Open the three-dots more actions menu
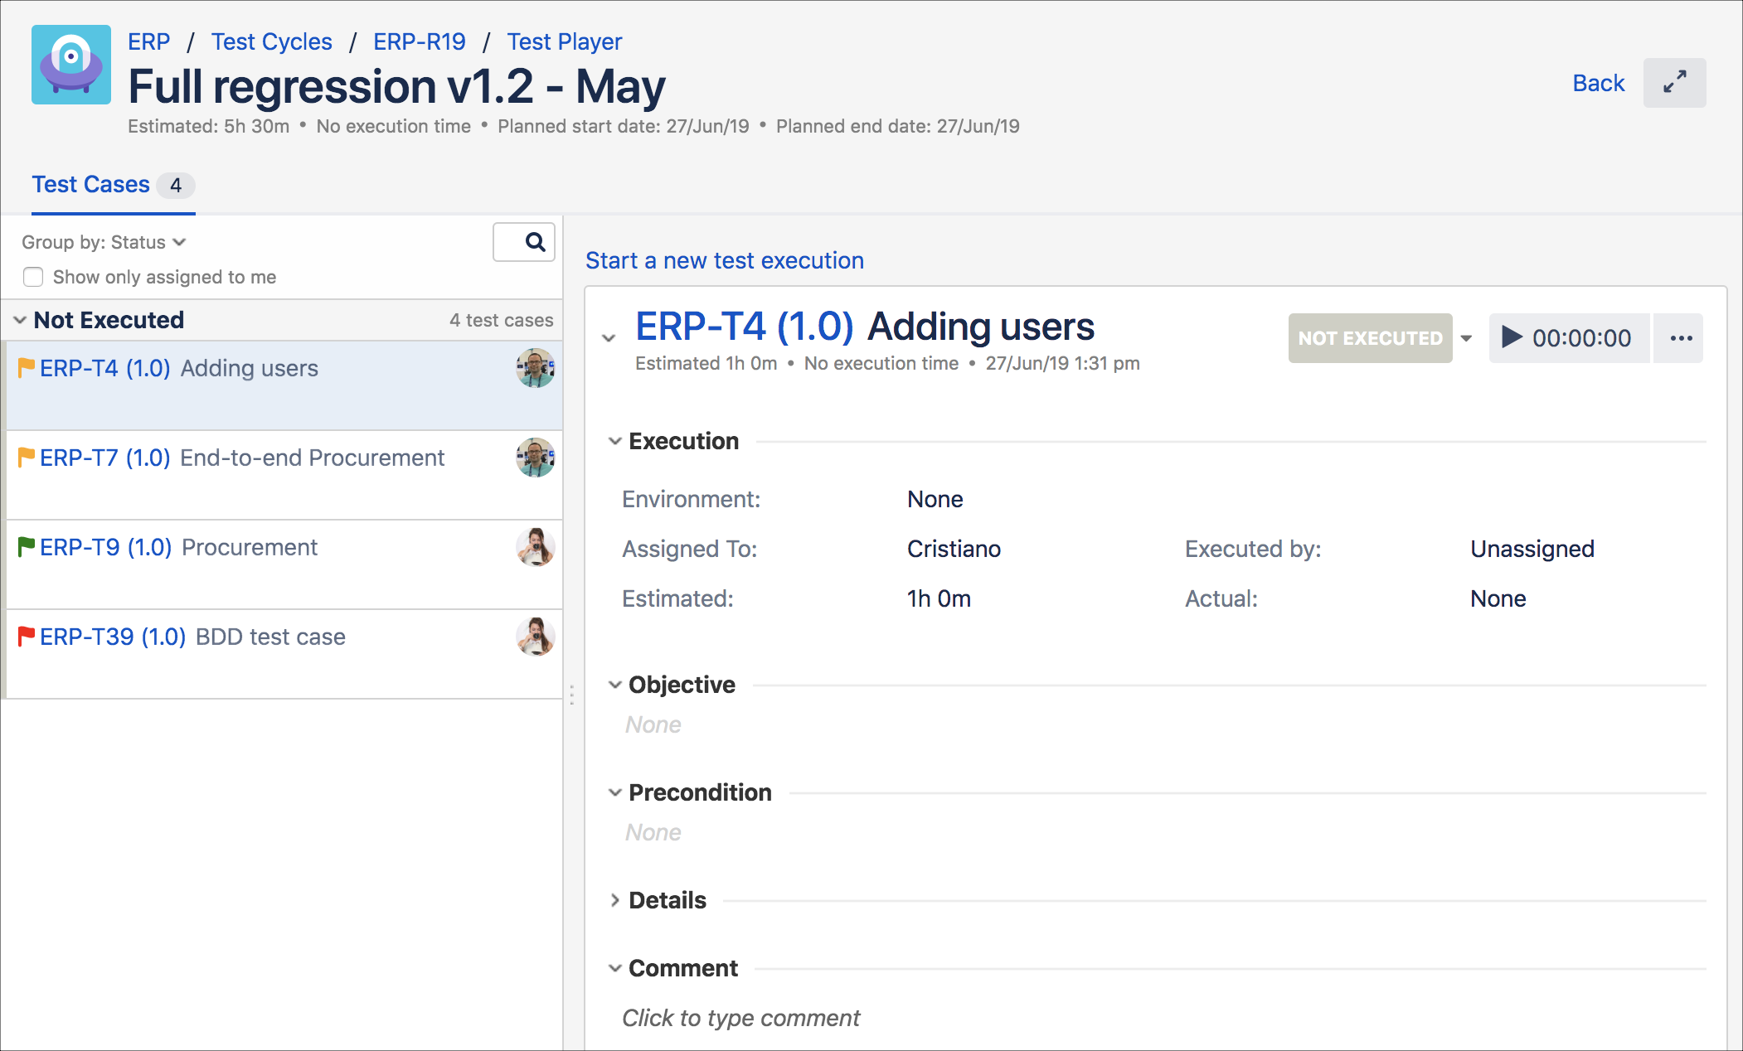This screenshot has width=1743, height=1051. pos(1681,337)
